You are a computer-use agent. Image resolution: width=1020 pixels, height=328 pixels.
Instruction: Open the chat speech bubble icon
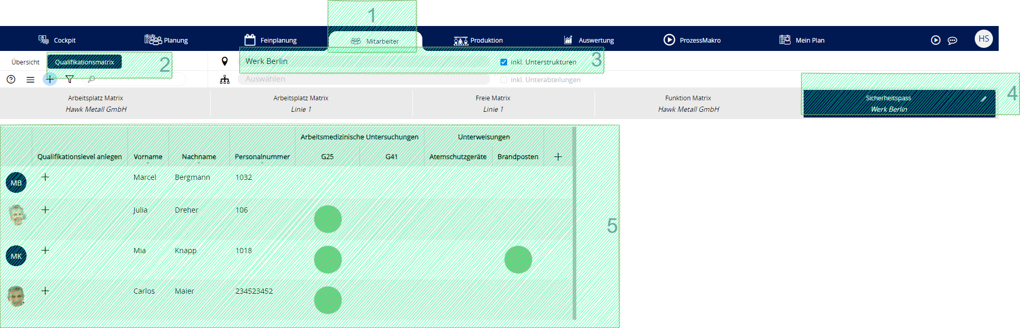(x=952, y=41)
